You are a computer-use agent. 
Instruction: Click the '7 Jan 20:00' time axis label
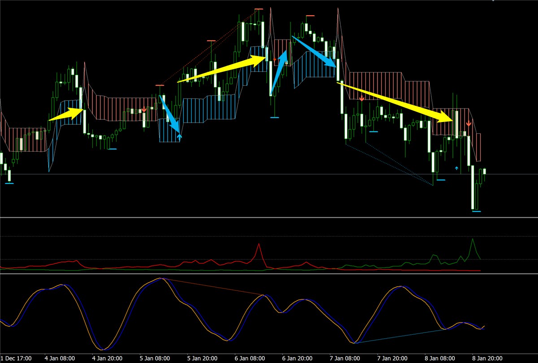click(391, 359)
